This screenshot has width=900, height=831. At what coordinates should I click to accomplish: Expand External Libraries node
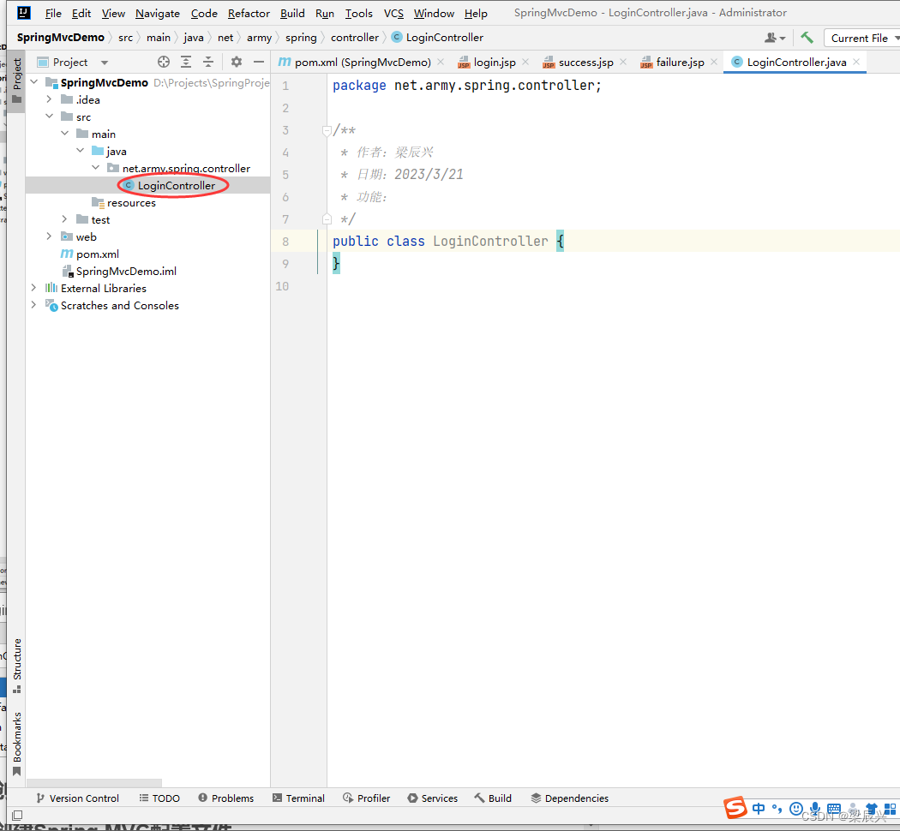point(34,288)
